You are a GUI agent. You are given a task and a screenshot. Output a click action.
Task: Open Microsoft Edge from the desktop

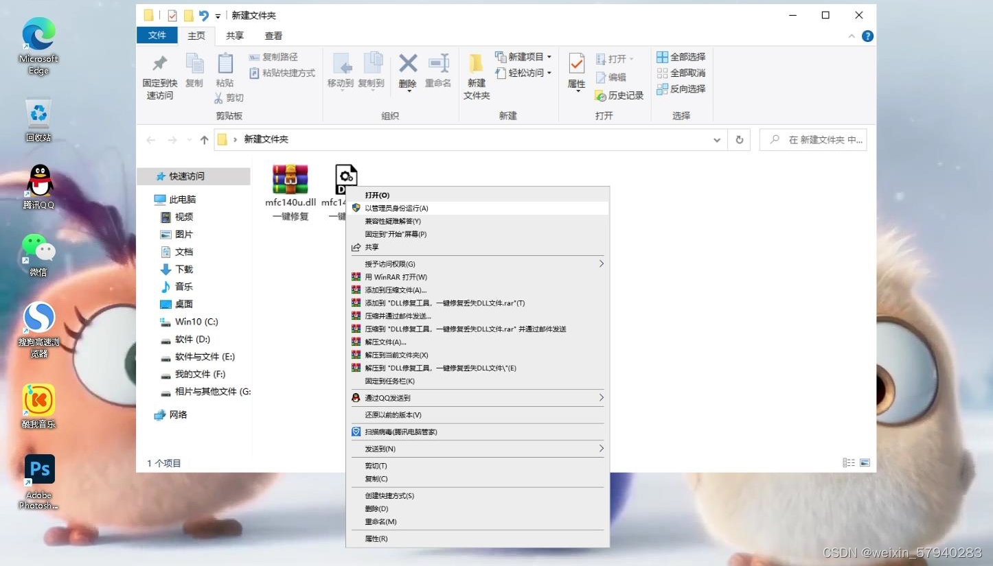[x=38, y=45]
